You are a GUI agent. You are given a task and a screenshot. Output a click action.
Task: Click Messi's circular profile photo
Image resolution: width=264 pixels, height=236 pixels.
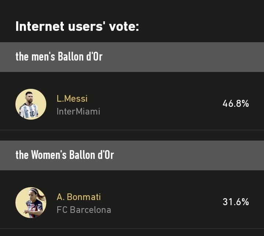pos(31,104)
